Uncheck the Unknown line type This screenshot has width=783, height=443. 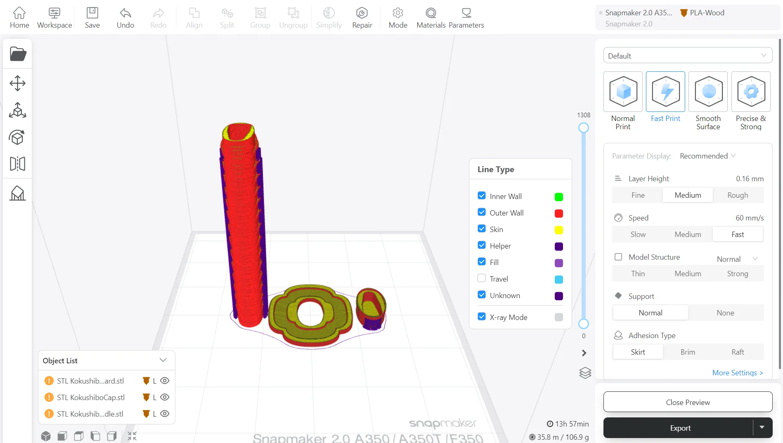[482, 295]
